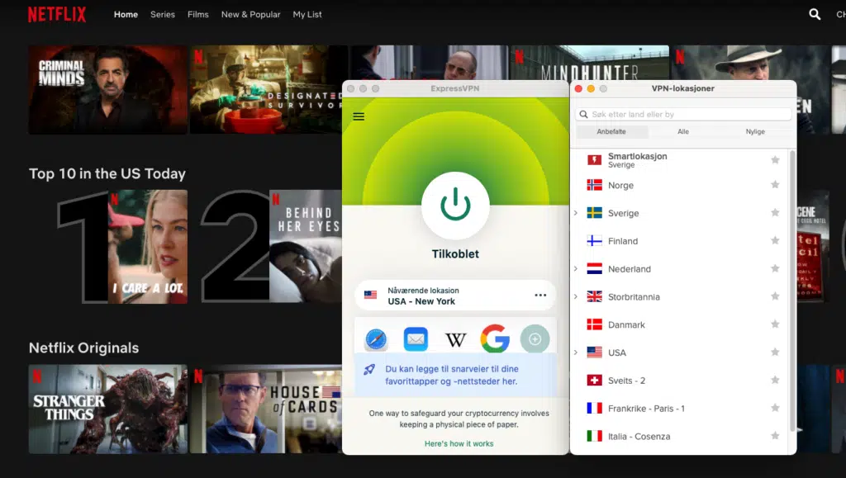
Task: Open the Designated Survivor thumbnail
Action: (266, 89)
